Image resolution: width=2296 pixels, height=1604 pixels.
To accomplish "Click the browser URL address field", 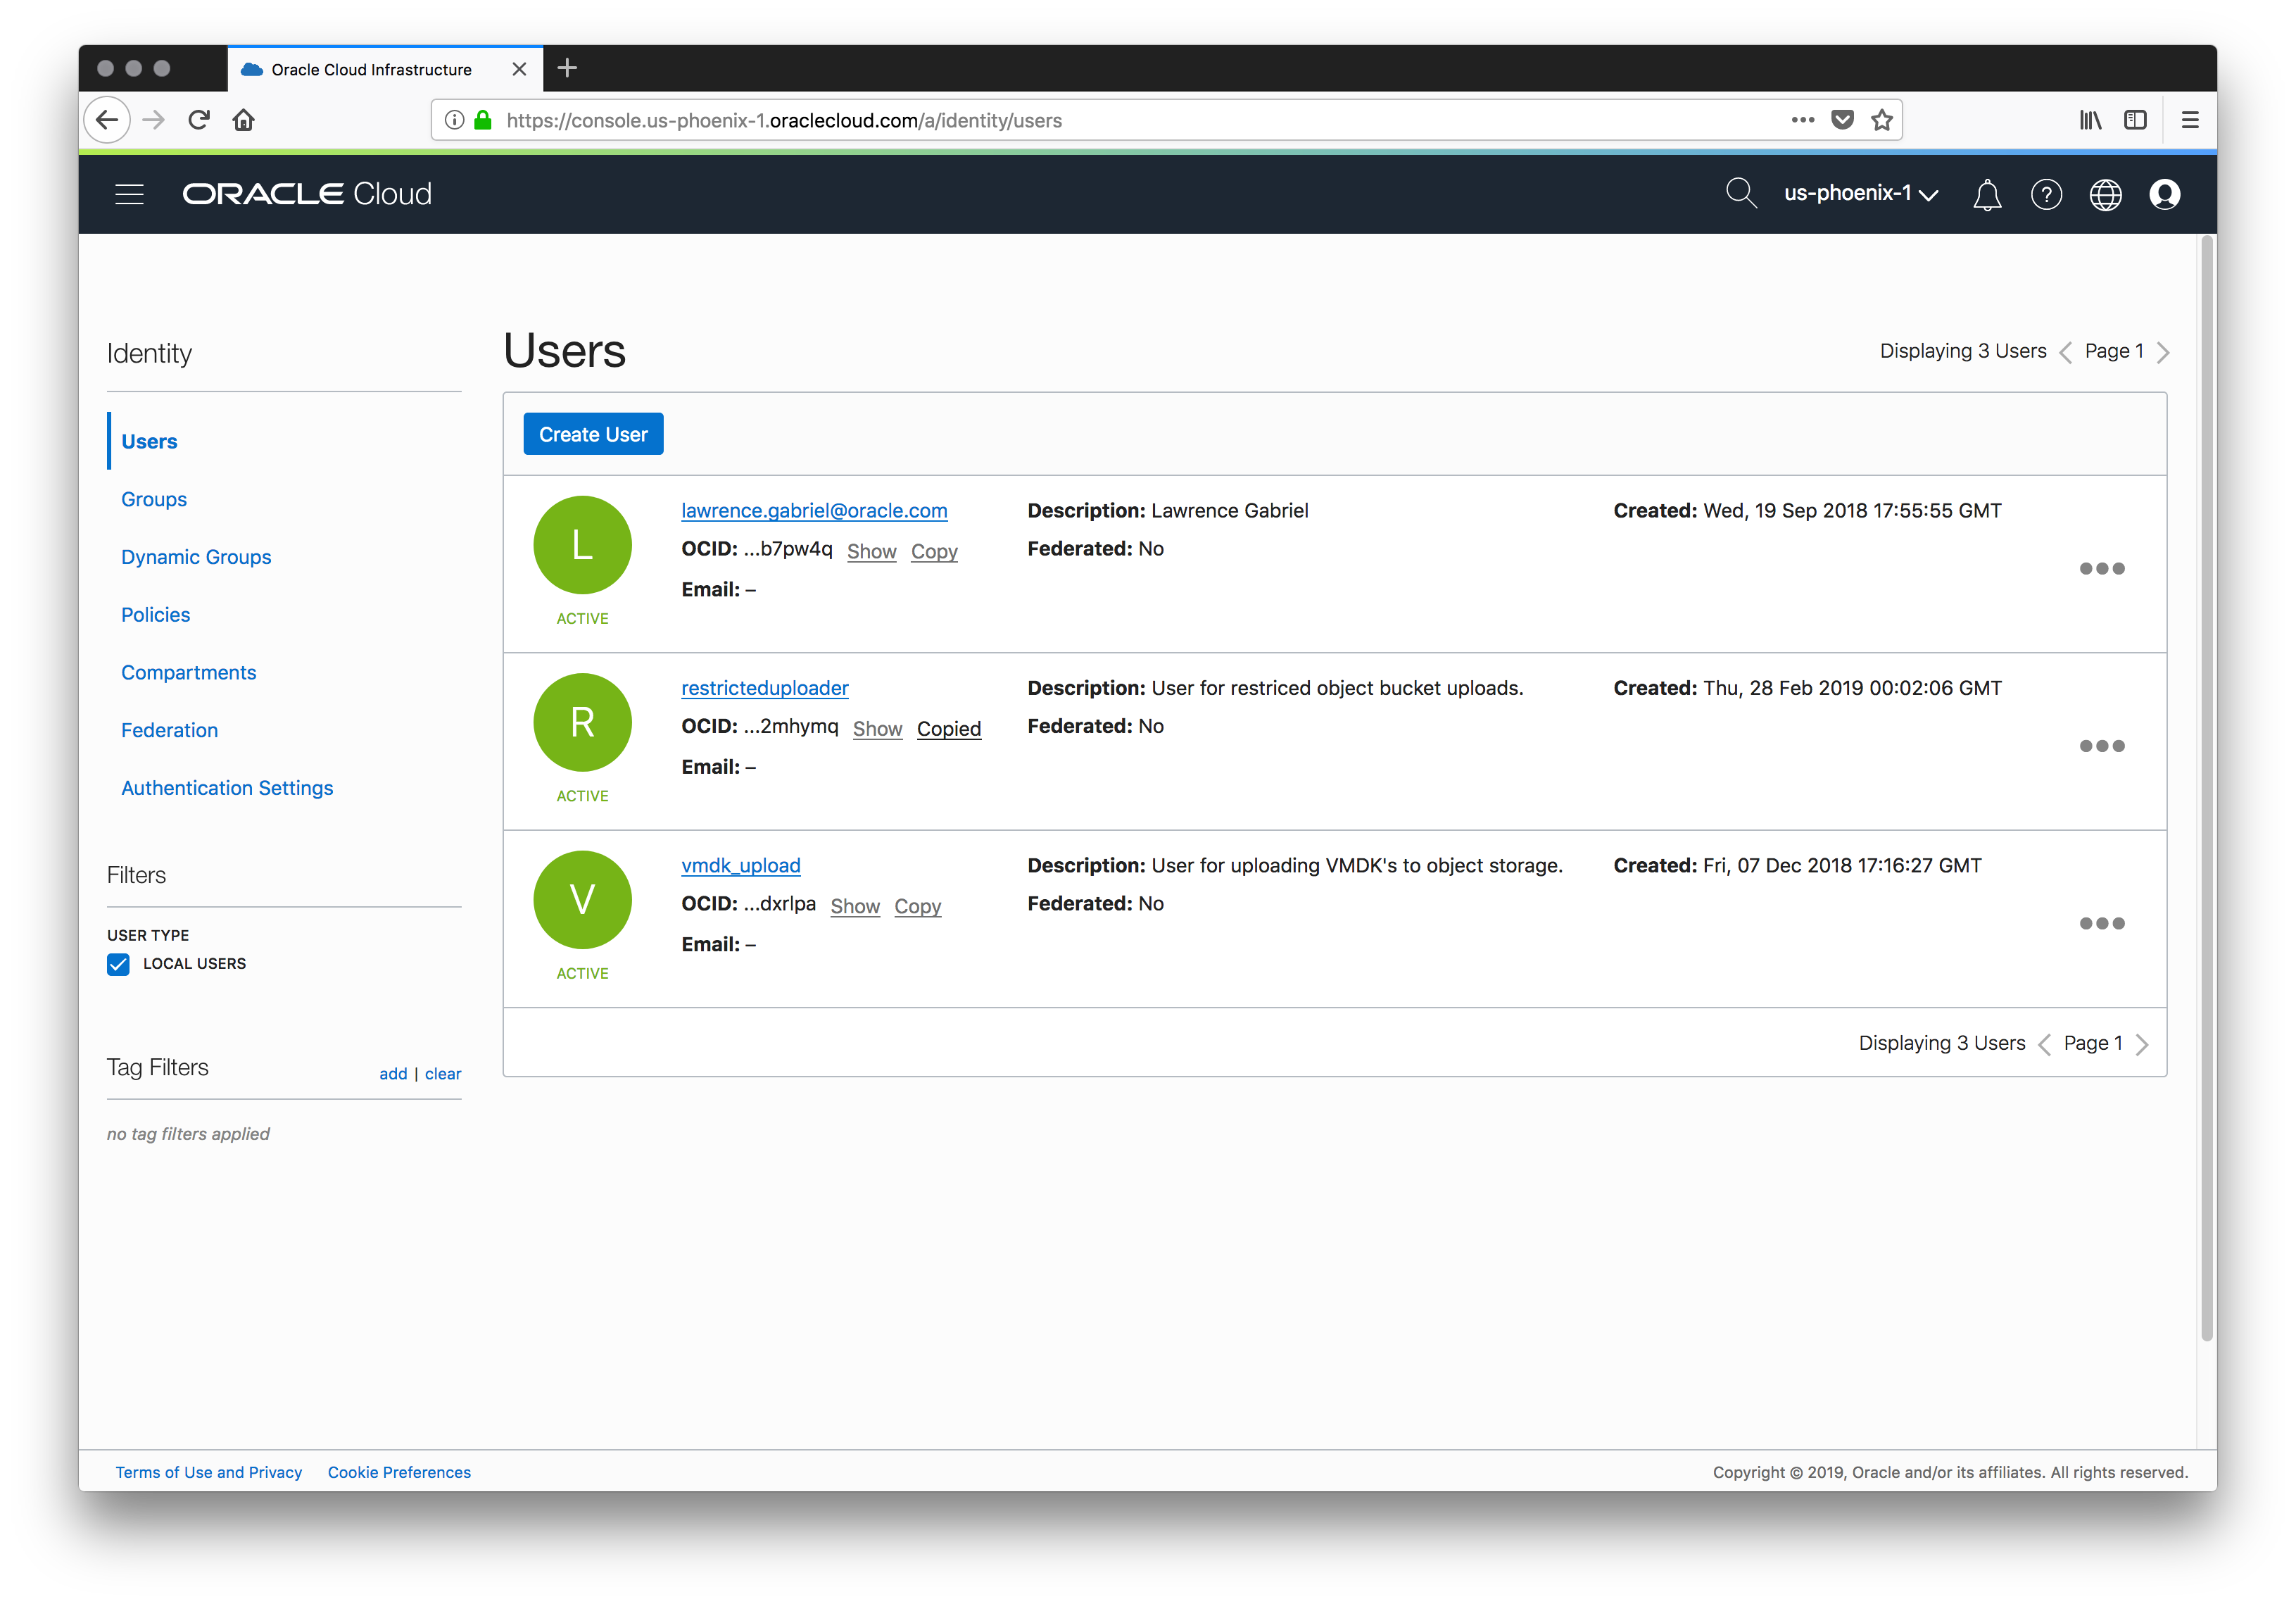I will (x=1100, y=120).
